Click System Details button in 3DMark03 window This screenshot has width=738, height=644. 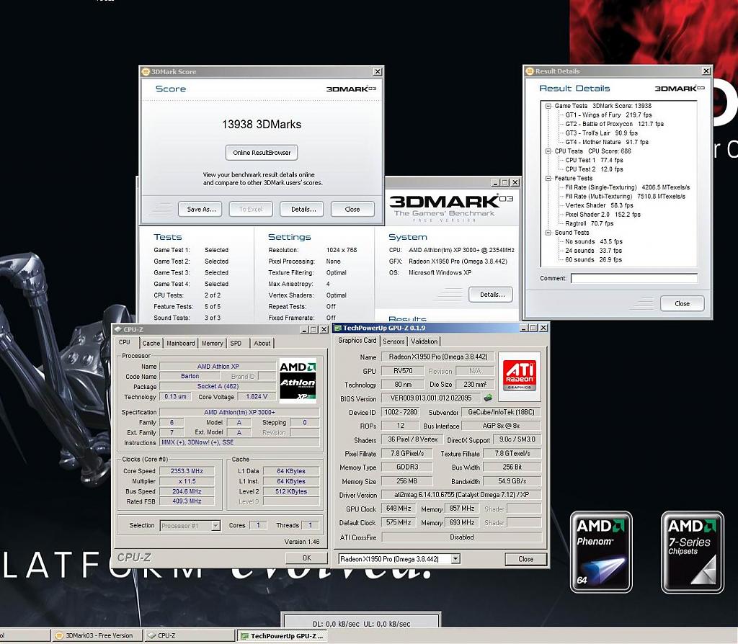coord(492,295)
